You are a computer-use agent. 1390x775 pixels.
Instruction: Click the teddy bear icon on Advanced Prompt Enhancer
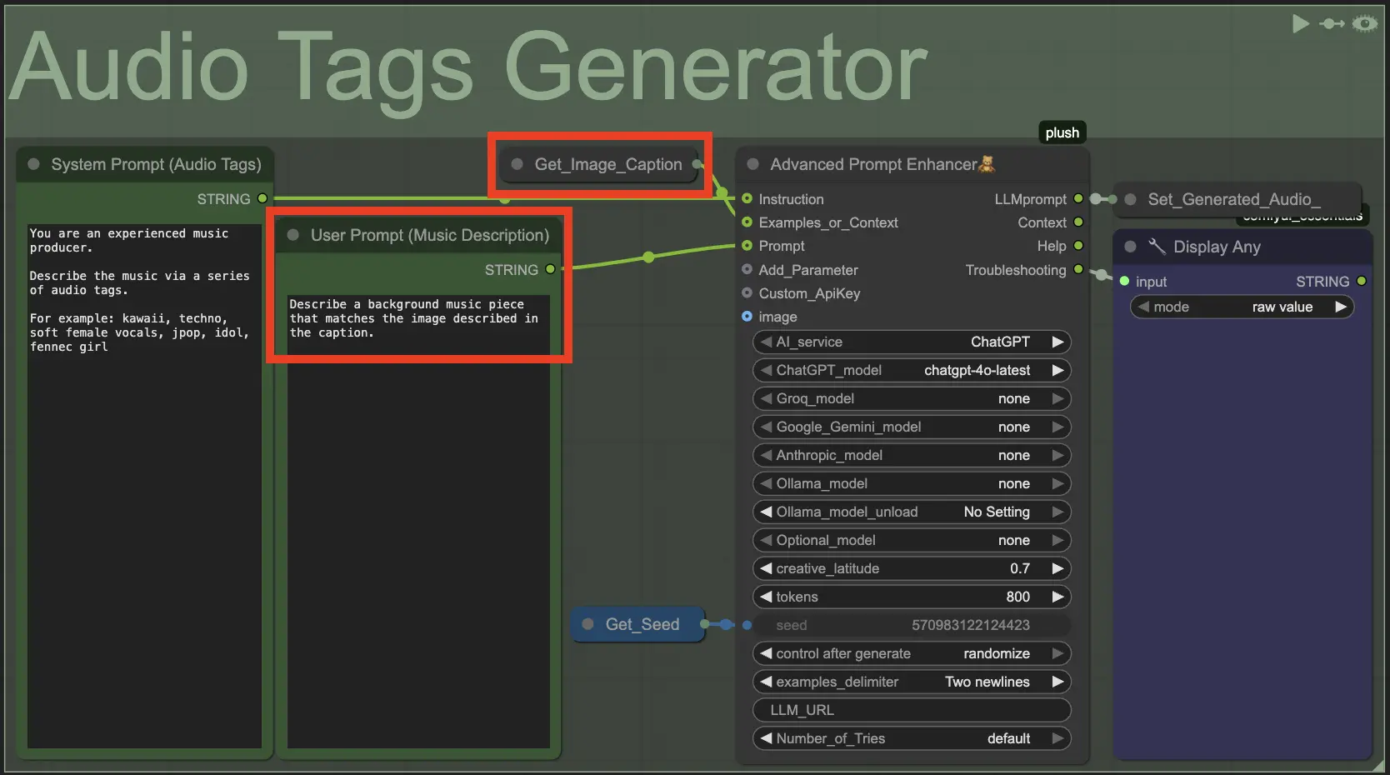987,164
